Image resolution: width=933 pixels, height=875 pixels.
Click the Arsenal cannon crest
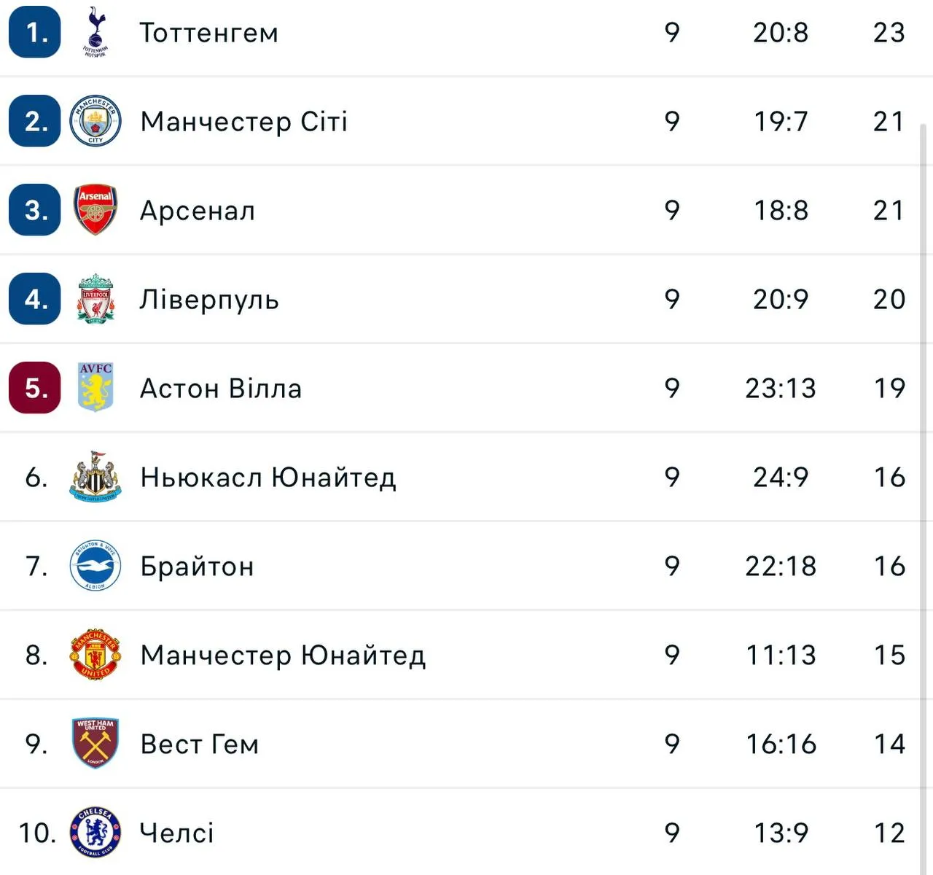click(x=95, y=210)
